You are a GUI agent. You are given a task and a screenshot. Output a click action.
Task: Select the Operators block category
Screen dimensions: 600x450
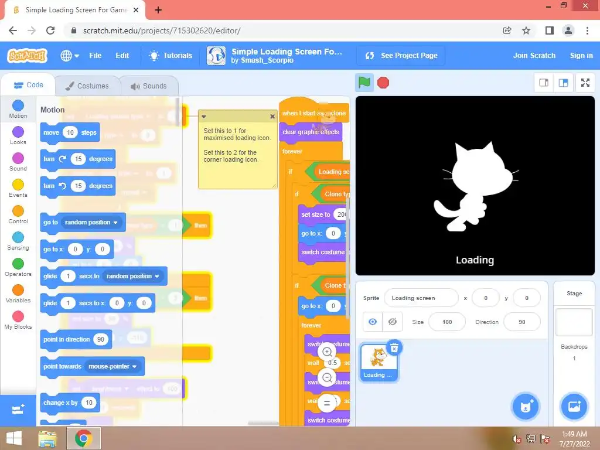point(18,267)
